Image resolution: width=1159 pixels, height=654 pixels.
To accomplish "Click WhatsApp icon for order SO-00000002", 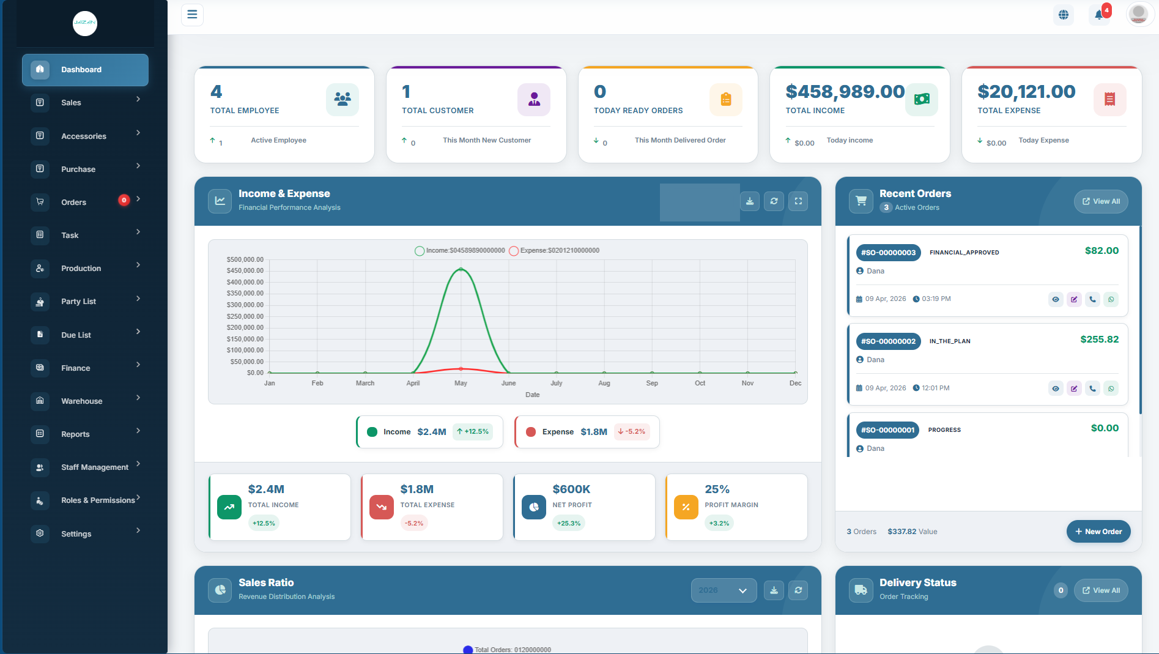I will pyautogui.click(x=1111, y=388).
